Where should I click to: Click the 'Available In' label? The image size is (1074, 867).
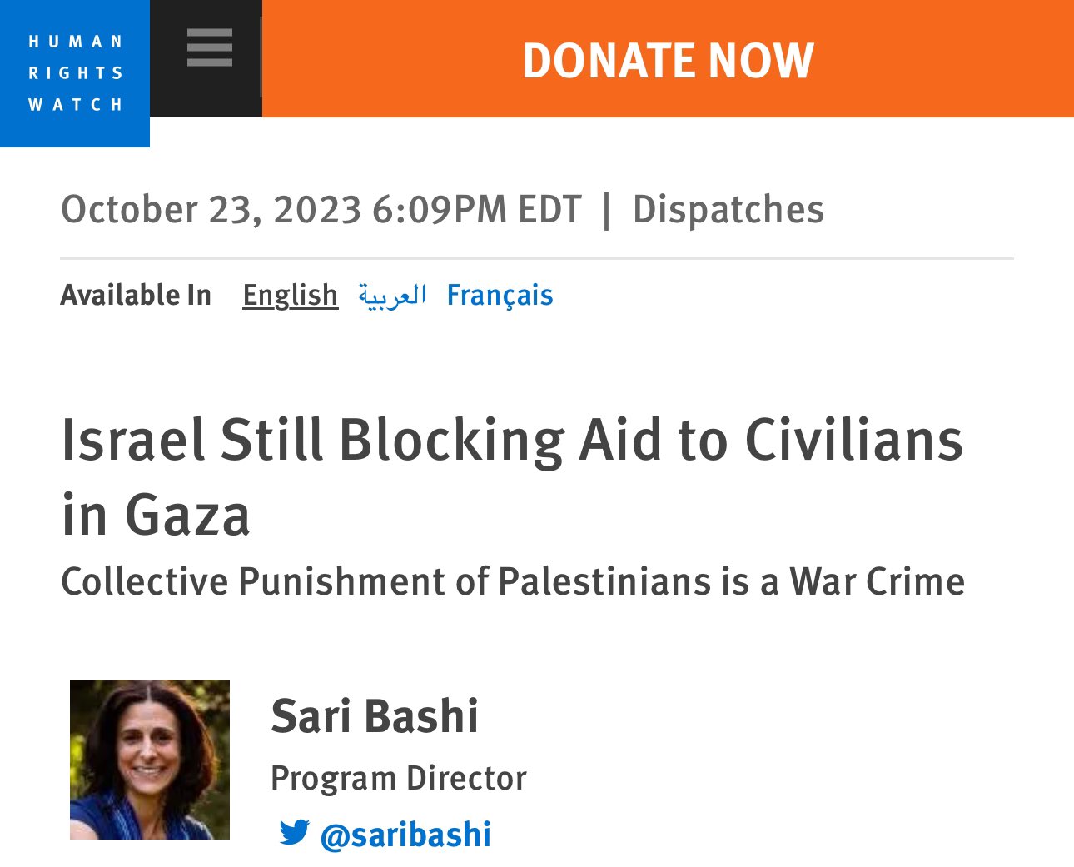pos(136,295)
